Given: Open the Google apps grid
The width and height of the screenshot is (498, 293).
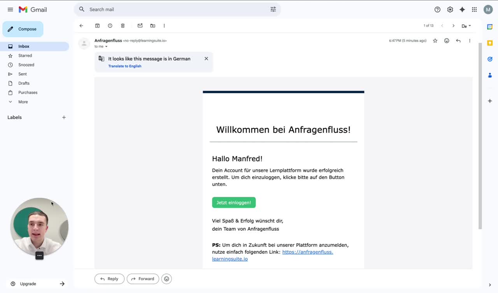Looking at the screenshot, I should (474, 9).
